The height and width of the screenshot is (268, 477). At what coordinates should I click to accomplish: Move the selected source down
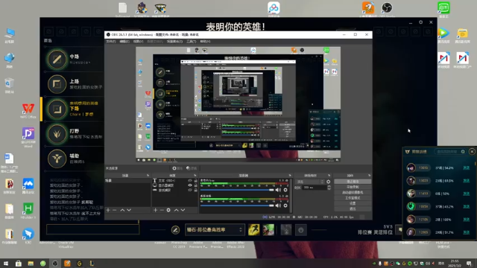[183, 210]
